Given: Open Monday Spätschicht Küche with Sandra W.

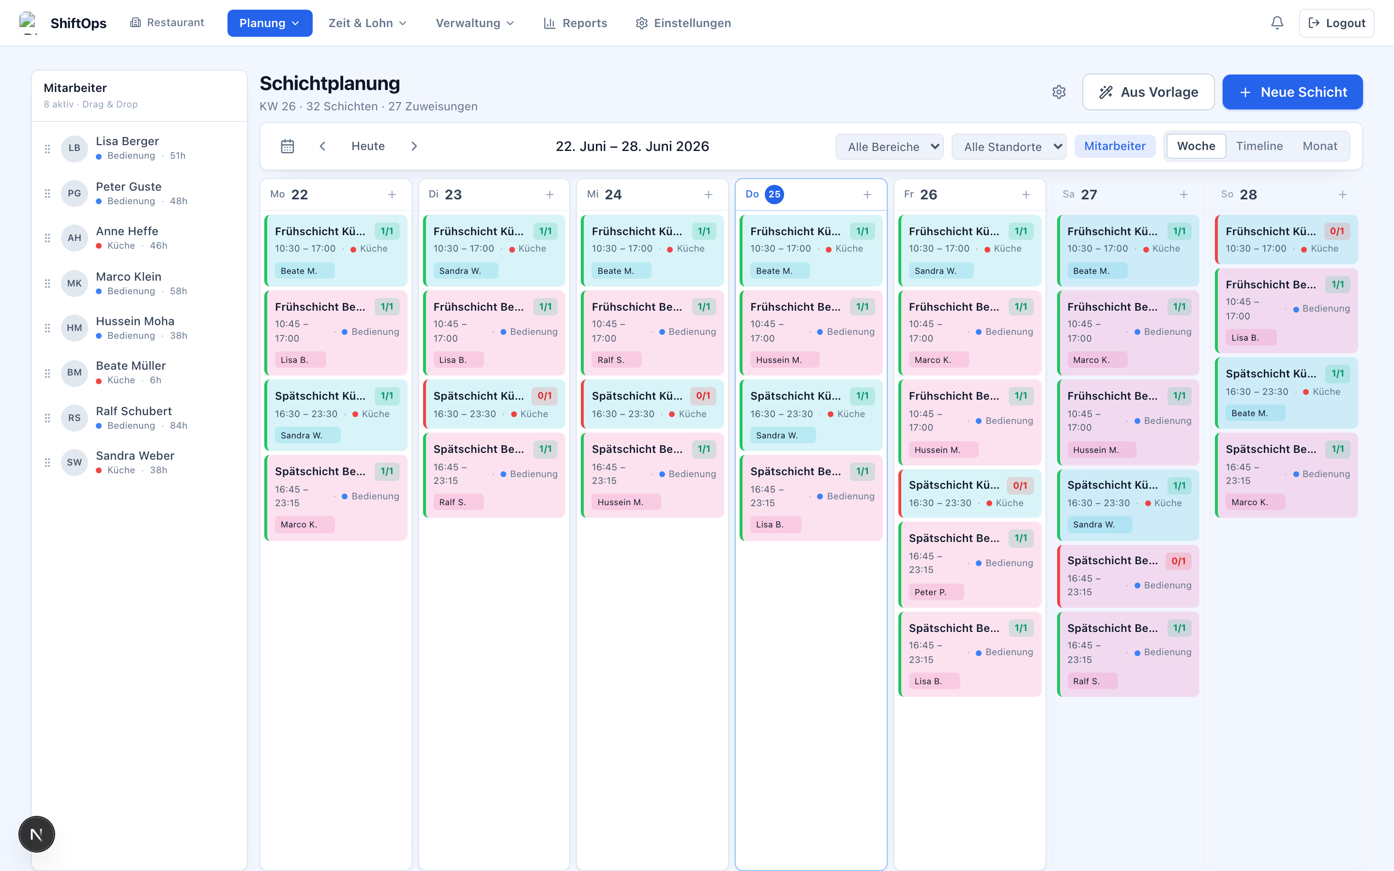Looking at the screenshot, I should 336,415.
